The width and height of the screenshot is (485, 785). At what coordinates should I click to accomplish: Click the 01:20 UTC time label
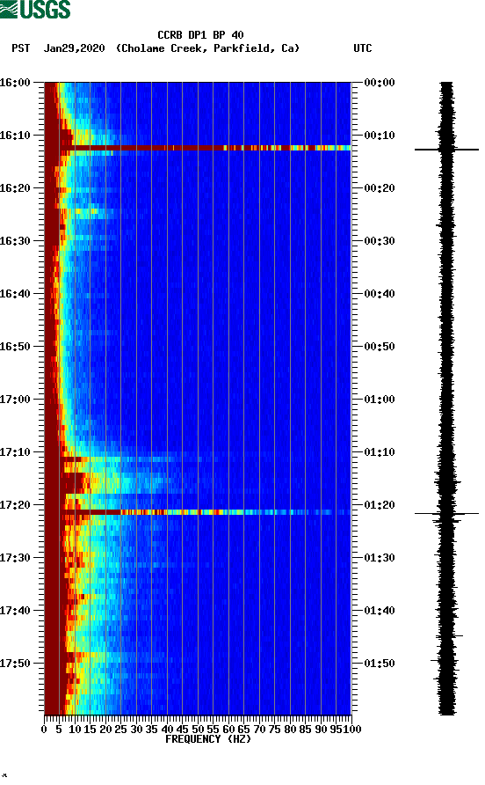coord(380,505)
